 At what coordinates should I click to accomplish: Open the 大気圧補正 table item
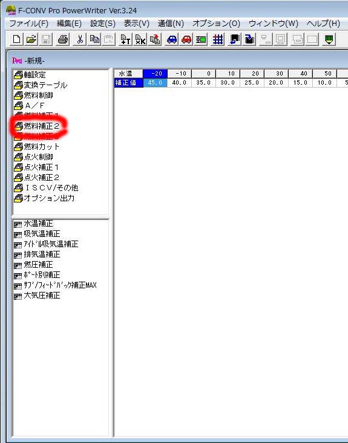[x=37, y=296]
